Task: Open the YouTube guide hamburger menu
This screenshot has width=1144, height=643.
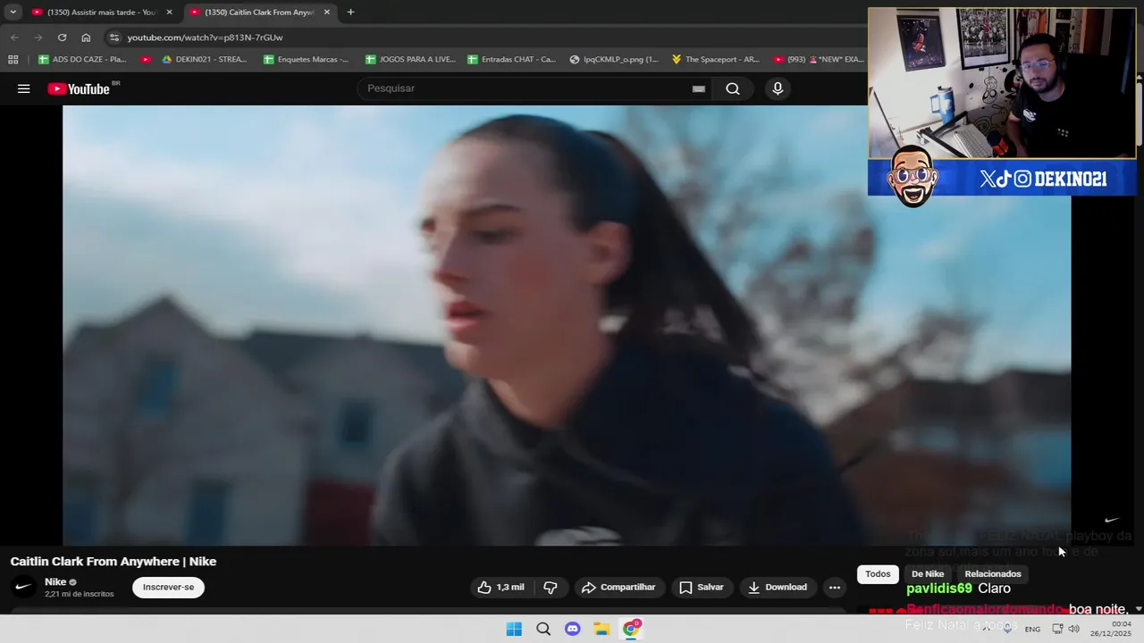Action: [24, 88]
